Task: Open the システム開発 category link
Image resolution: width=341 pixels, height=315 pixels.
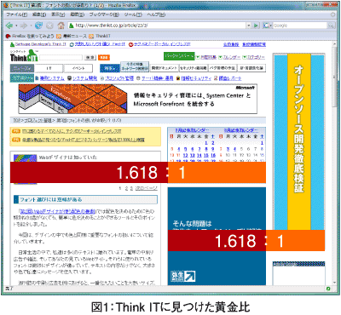Action: 84,78
